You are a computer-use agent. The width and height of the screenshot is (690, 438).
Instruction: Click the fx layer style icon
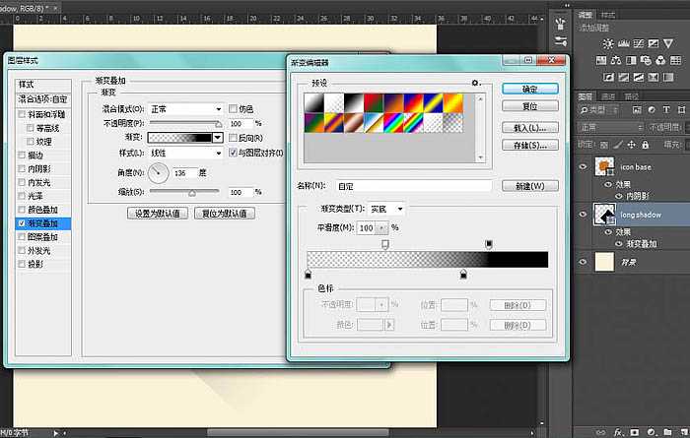click(619, 431)
